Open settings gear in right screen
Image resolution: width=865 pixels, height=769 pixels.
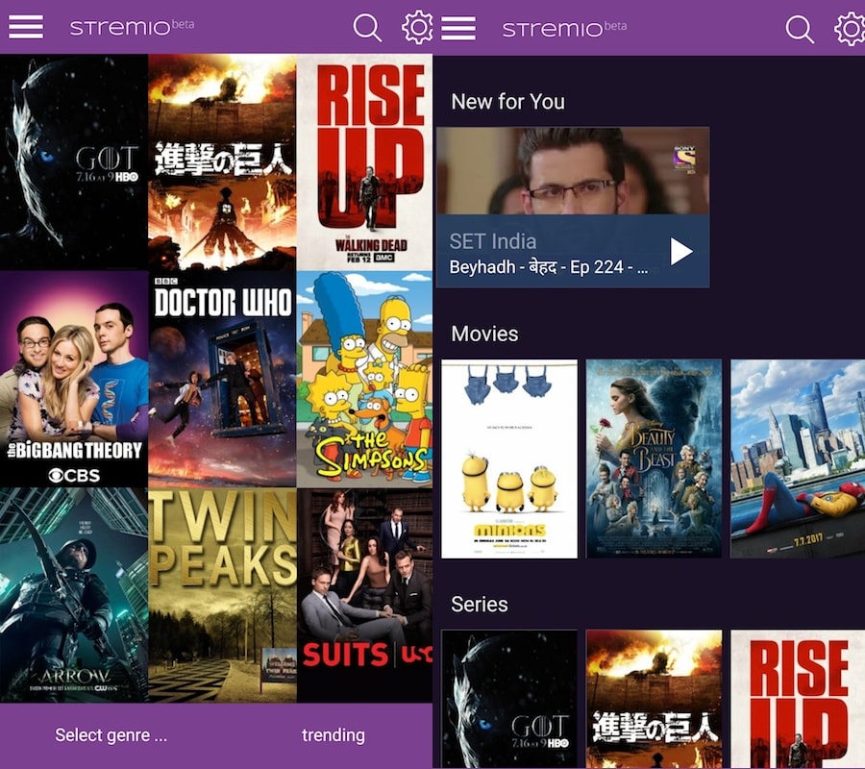coord(851,29)
